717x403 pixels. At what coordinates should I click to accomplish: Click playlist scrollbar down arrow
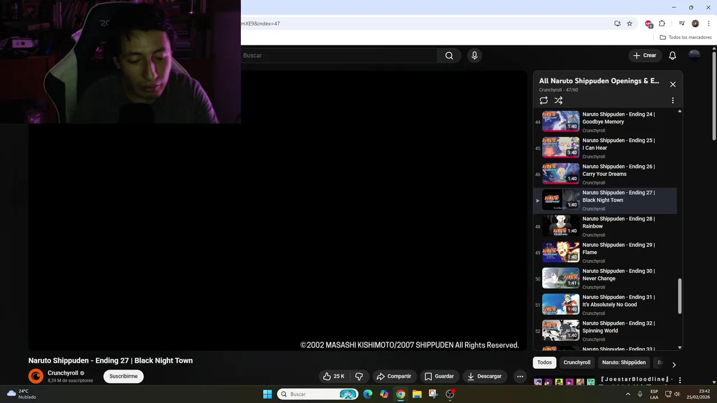(x=680, y=348)
